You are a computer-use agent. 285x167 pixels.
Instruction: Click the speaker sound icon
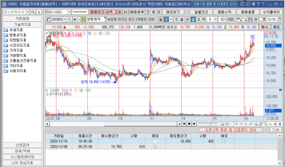pos(75,19)
